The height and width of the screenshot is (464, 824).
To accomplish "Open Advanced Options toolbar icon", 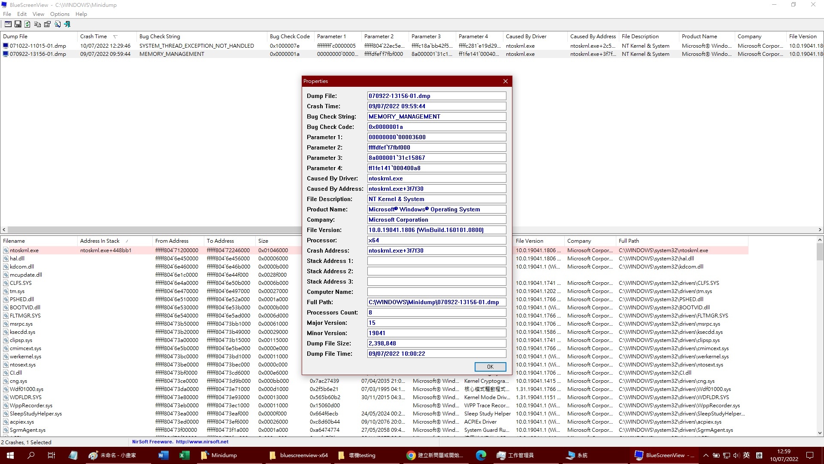I will 8,24.
